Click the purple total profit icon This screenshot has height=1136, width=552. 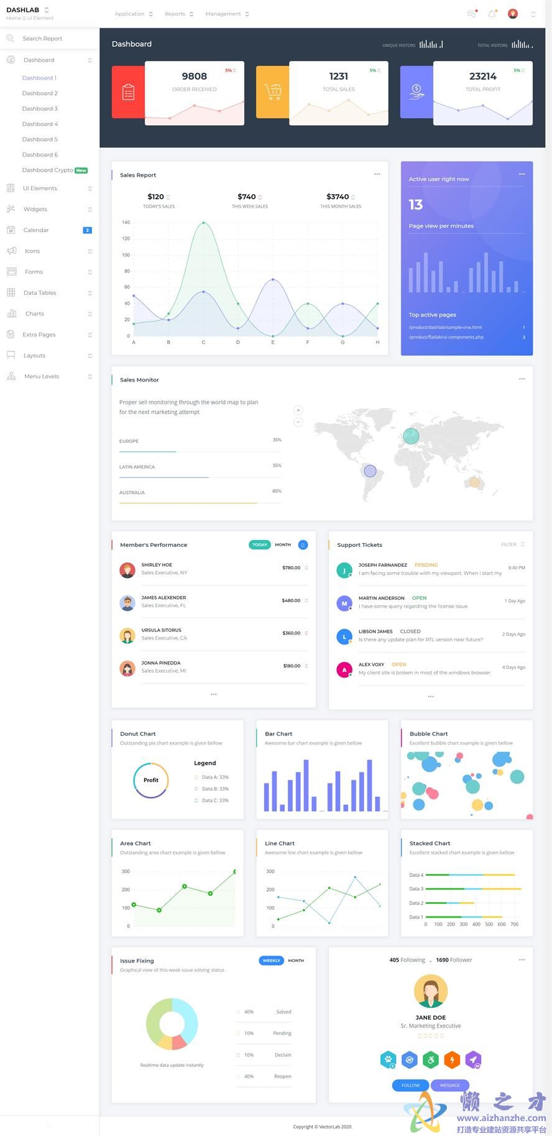[416, 92]
